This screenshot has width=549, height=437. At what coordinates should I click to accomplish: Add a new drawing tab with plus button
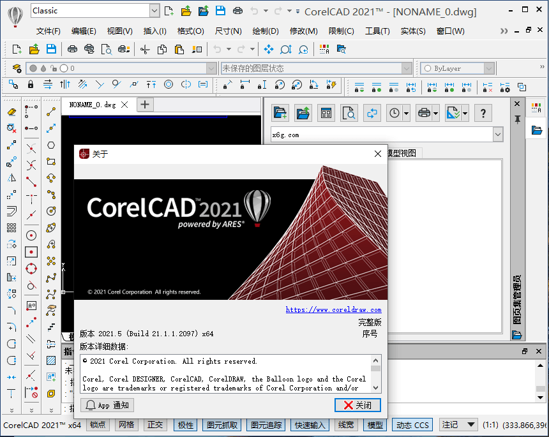pyautogui.click(x=145, y=104)
